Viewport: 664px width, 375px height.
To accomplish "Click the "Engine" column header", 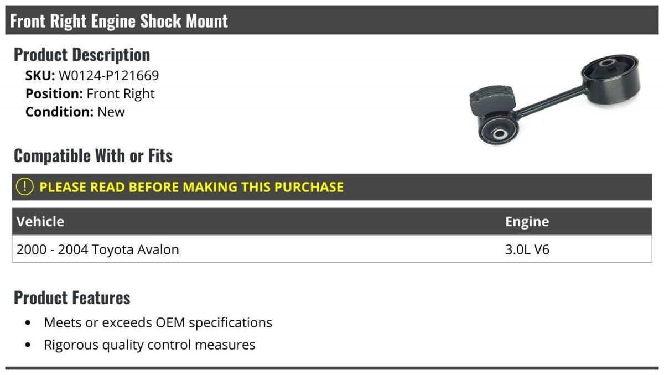I will click(527, 222).
